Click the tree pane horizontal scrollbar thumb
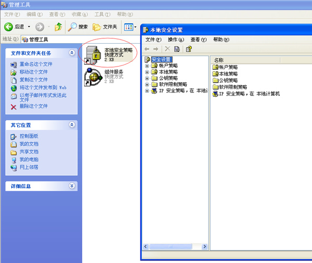The width and height of the screenshot is (312, 263). [171, 246]
